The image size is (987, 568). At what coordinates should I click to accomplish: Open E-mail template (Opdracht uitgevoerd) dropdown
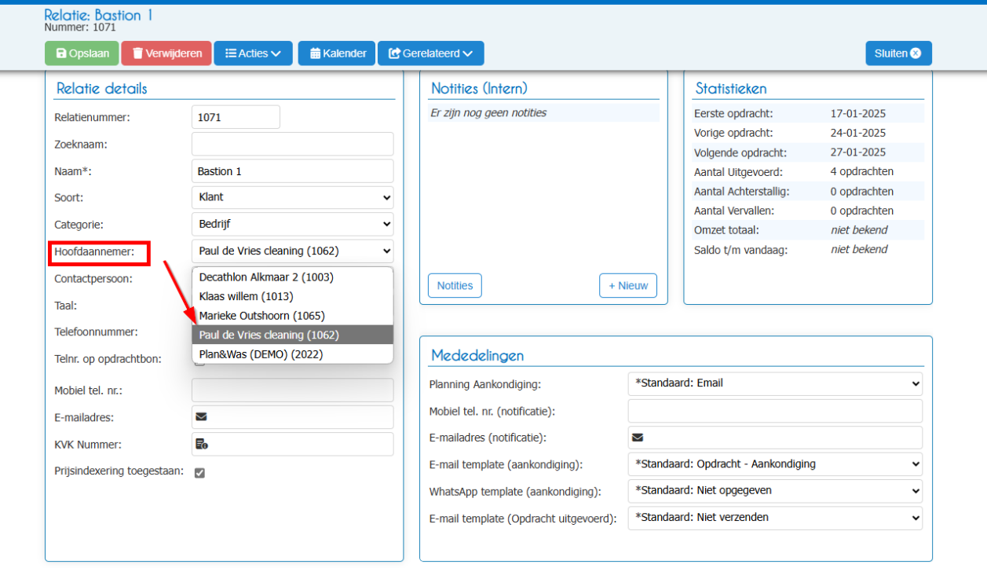(775, 518)
